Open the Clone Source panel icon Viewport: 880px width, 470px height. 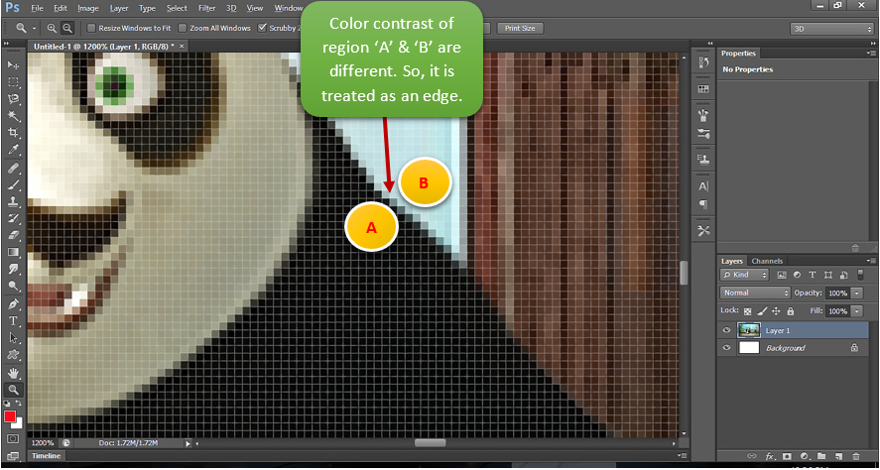pyautogui.click(x=703, y=160)
